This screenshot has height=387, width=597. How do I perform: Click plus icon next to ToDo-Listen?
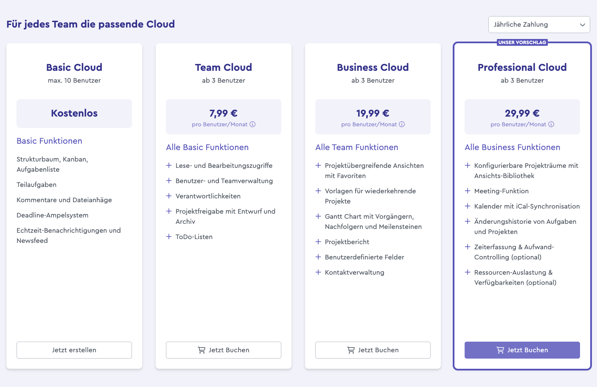[169, 237]
